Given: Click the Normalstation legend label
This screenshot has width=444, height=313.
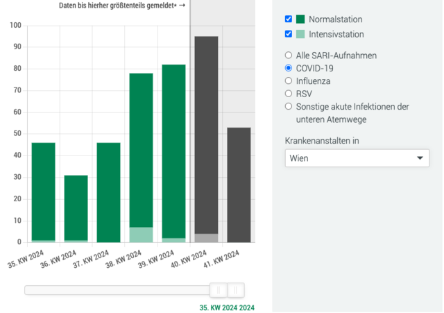Looking at the screenshot, I should [336, 19].
